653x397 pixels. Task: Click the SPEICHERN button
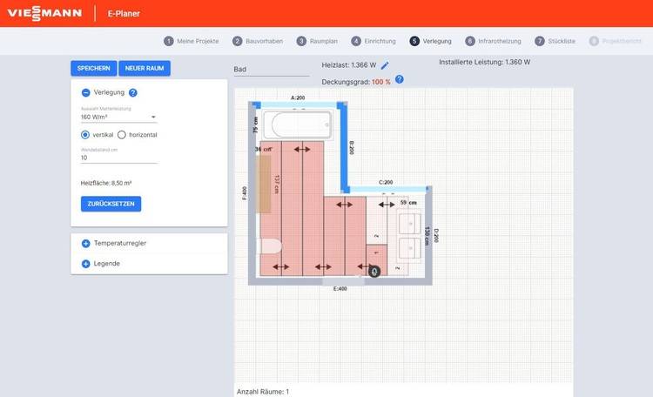(x=93, y=68)
